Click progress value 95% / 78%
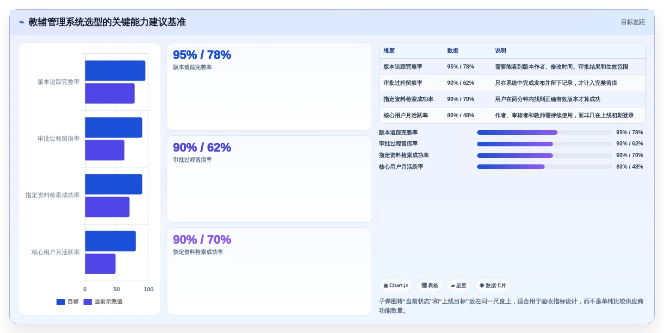This screenshot has height=333, width=664. [630, 132]
